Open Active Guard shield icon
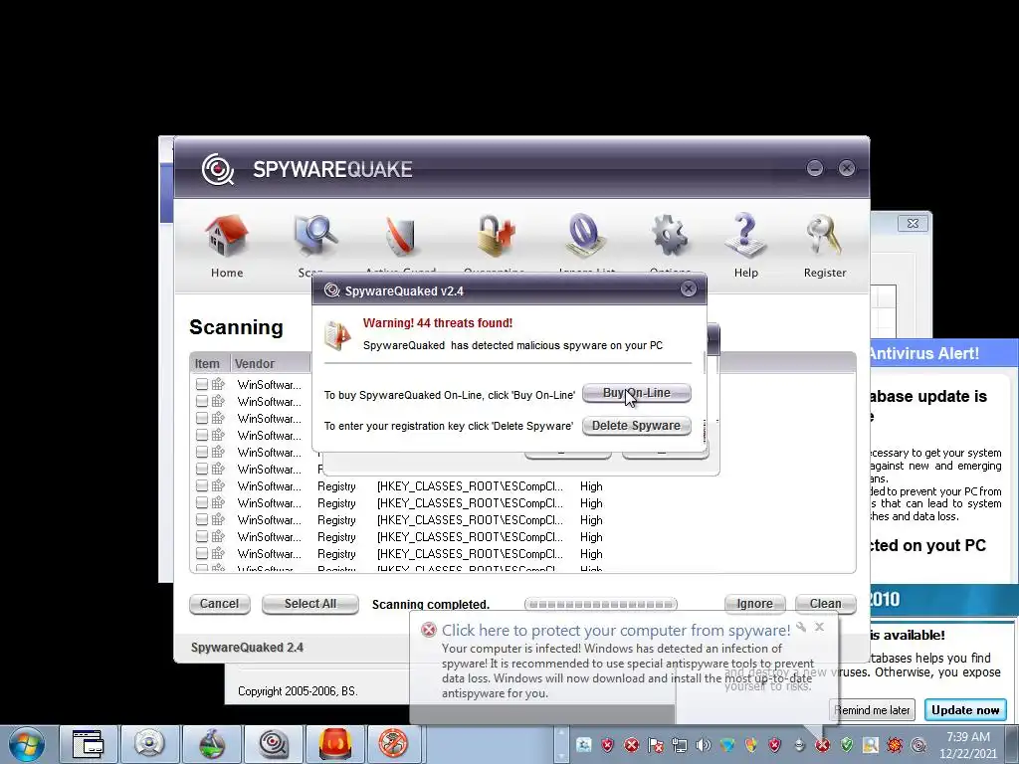1019x764 pixels. [400, 239]
